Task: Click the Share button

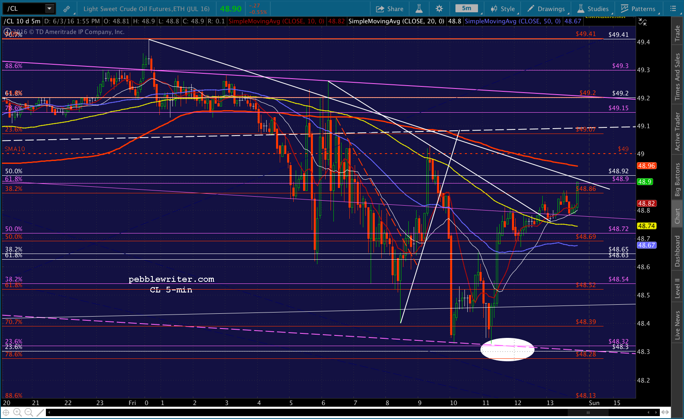Action: (390, 9)
